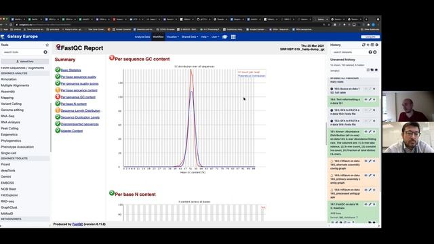Viewport: 434px width, 244px height.
Task: Edit attributes of dataset 151 Khmer Abundance
Action: point(370,131)
